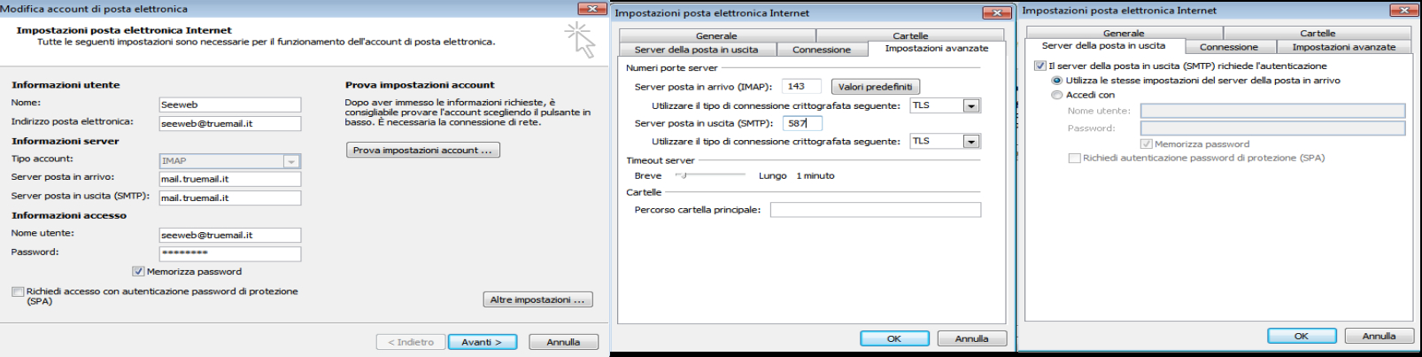The width and height of the screenshot is (1422, 357).
Task: Open the Tipo account IMAP dropdown
Action: coord(290,161)
